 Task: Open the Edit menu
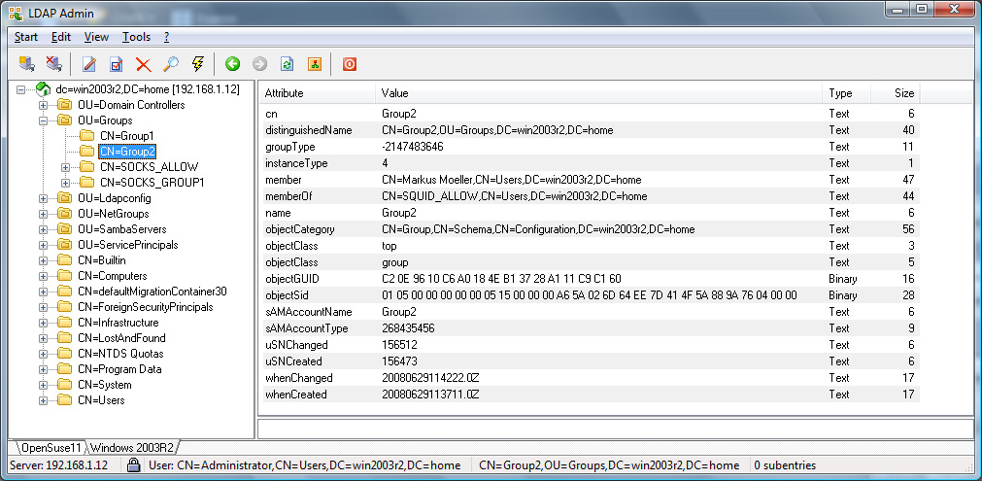61,37
